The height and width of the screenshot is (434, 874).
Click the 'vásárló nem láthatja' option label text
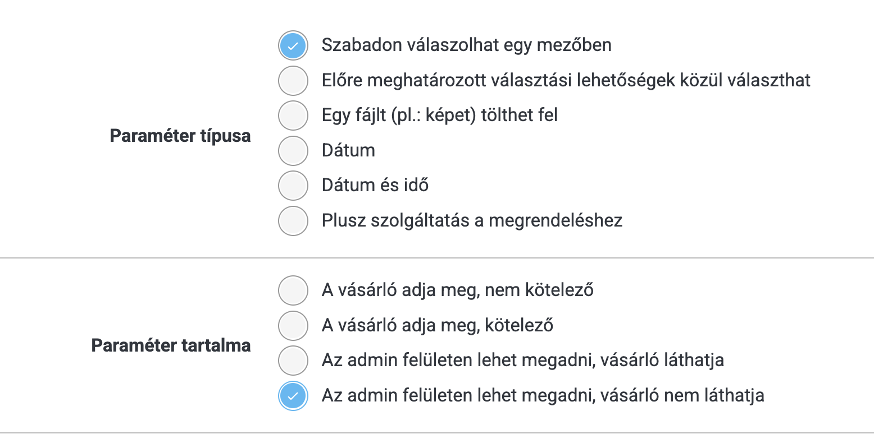[x=543, y=396]
